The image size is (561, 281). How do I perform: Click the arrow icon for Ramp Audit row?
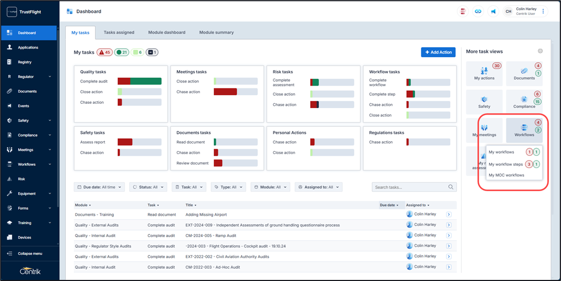click(x=449, y=236)
